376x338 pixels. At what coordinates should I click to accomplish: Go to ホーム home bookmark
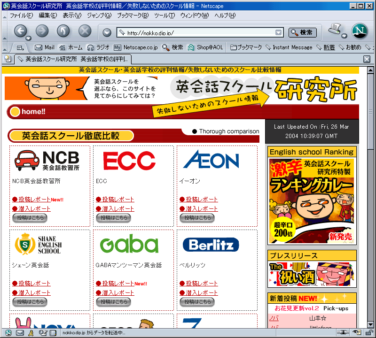tap(71, 47)
